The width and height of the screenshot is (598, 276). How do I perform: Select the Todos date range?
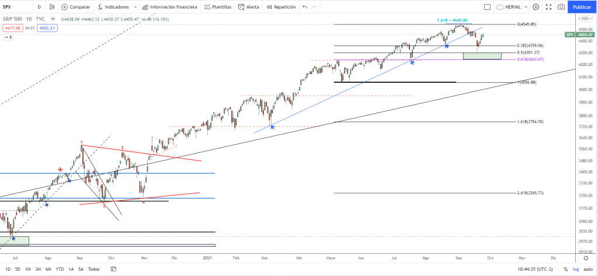[x=94, y=269]
